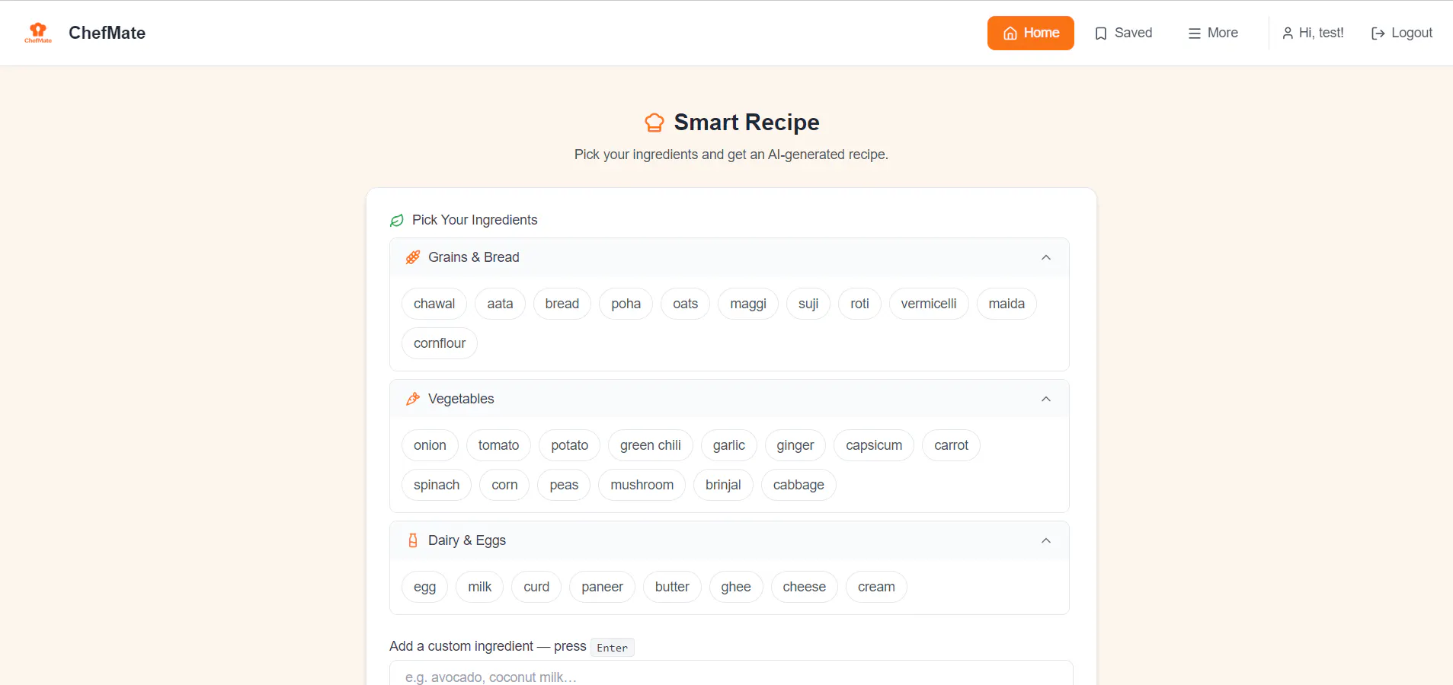Go to the Home tab
Image resolution: width=1453 pixels, height=685 pixels.
click(x=1031, y=33)
